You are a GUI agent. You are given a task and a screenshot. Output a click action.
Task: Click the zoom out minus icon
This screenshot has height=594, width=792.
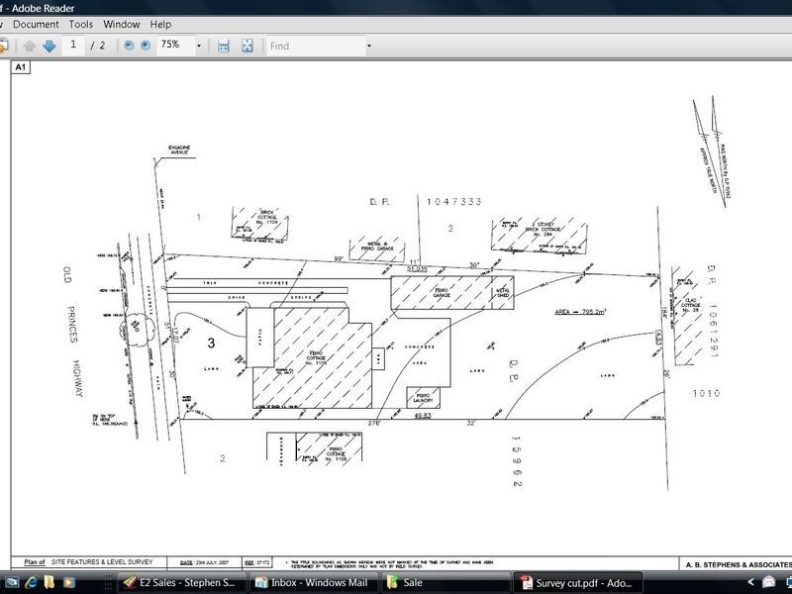(129, 46)
